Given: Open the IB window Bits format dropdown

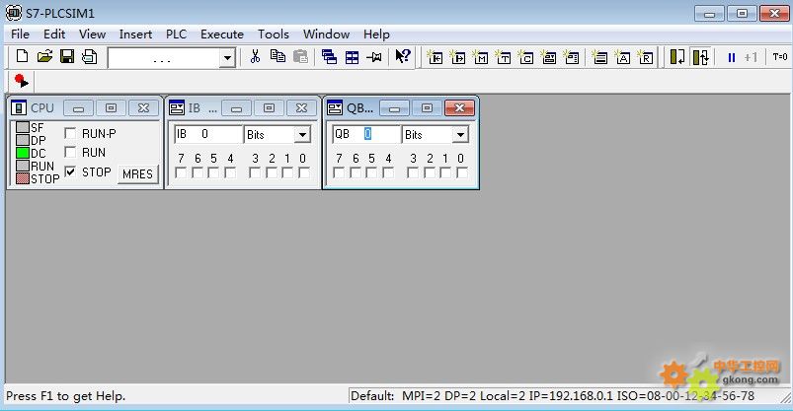Looking at the screenshot, I should (302, 135).
